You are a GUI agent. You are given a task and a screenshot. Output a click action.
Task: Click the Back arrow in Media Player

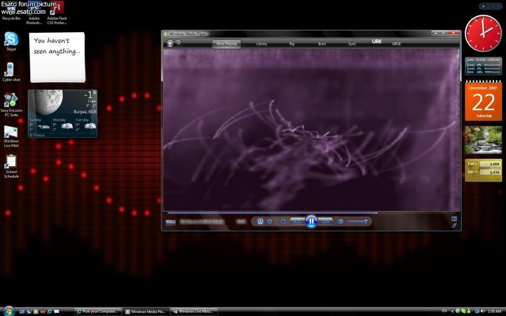pyautogui.click(x=170, y=43)
